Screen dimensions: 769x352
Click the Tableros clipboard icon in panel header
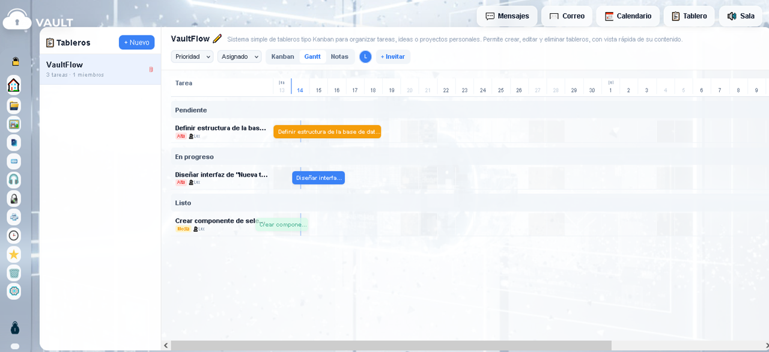tap(50, 43)
